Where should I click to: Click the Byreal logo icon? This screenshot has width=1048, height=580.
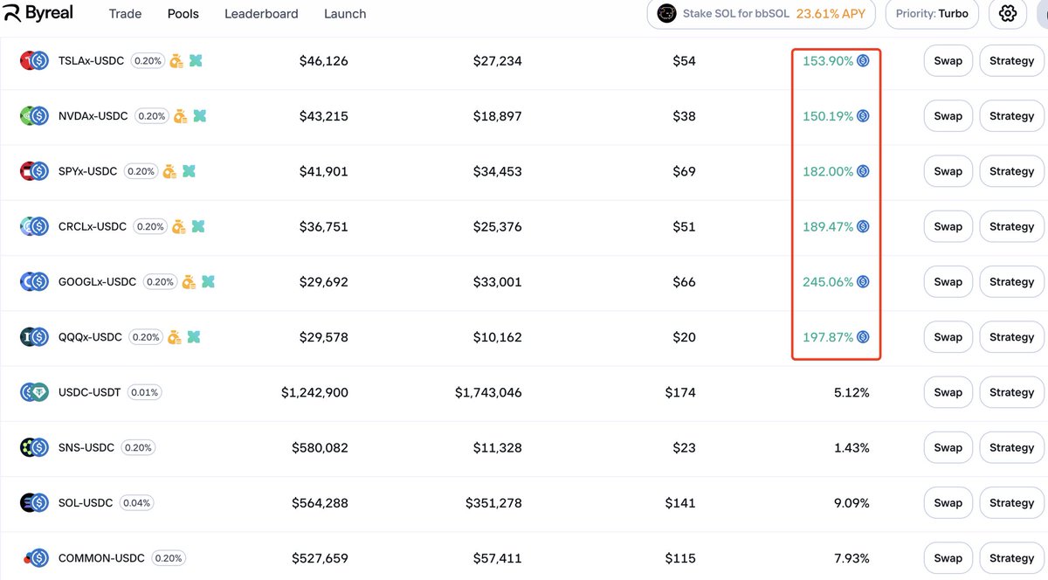pos(12,13)
